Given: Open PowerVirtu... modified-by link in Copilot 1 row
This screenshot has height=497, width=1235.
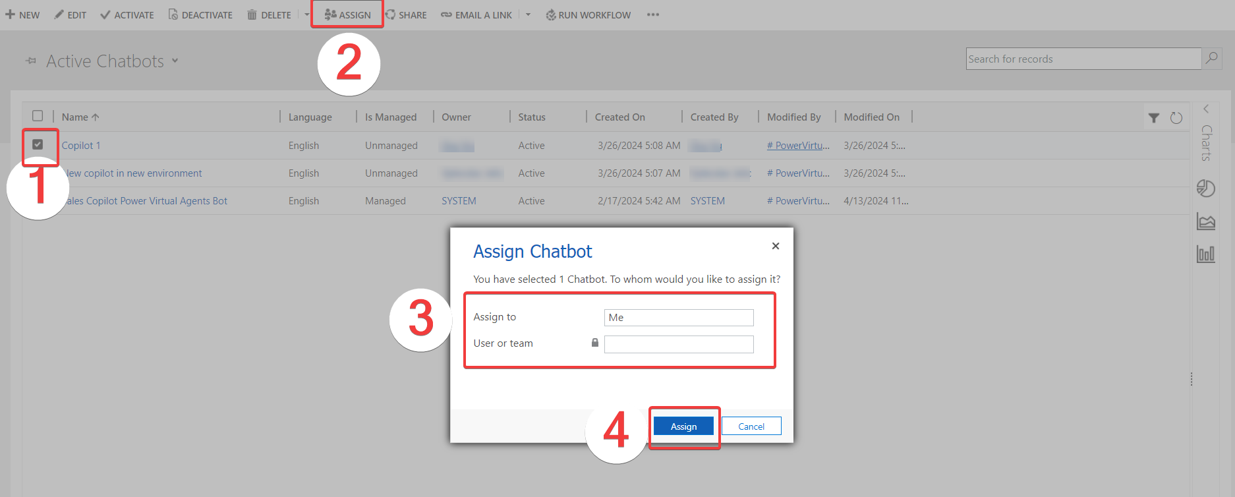Looking at the screenshot, I should pyautogui.click(x=798, y=146).
